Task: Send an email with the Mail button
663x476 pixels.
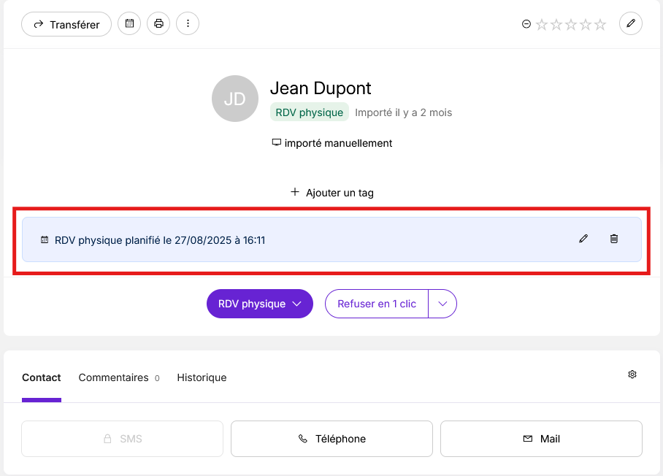Action: pyautogui.click(x=541, y=439)
